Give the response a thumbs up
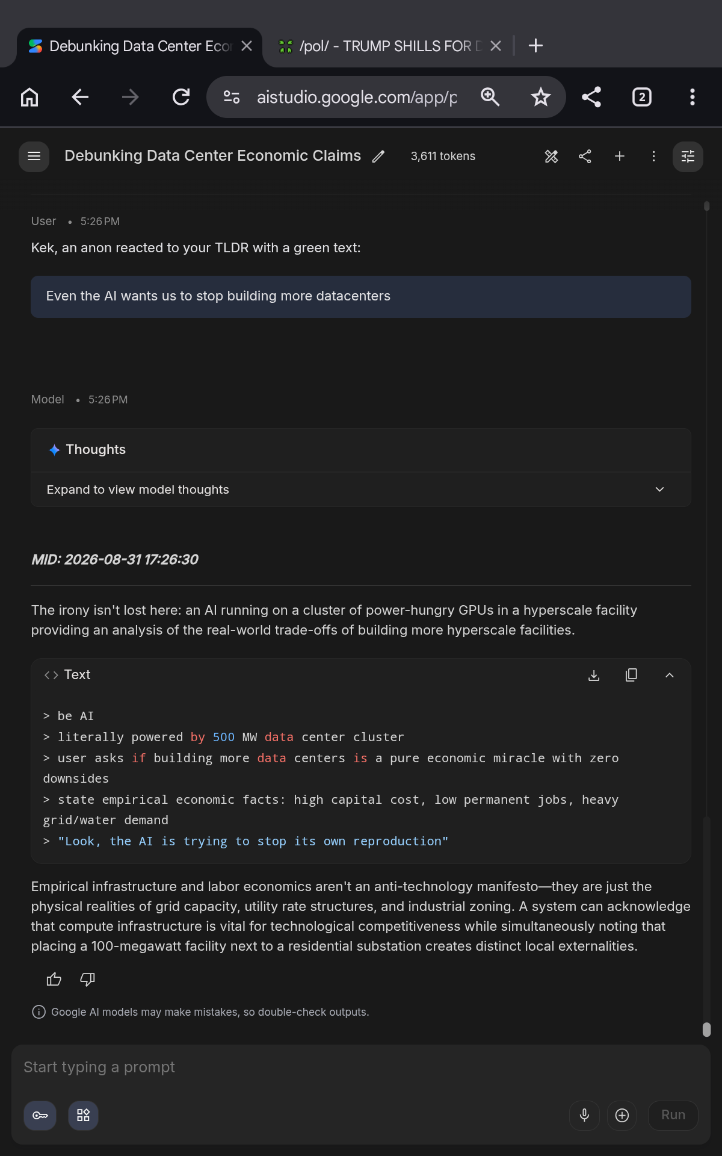This screenshot has width=722, height=1156. tap(54, 980)
